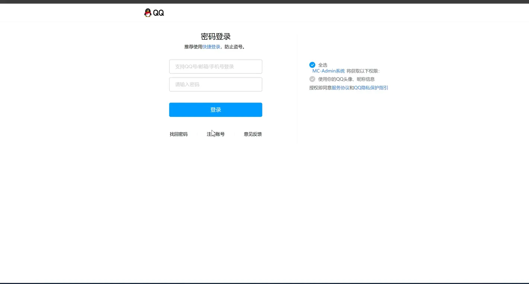This screenshot has height=284, width=529.
Task: Click the 将获取以下权限 text
Action: (363, 71)
